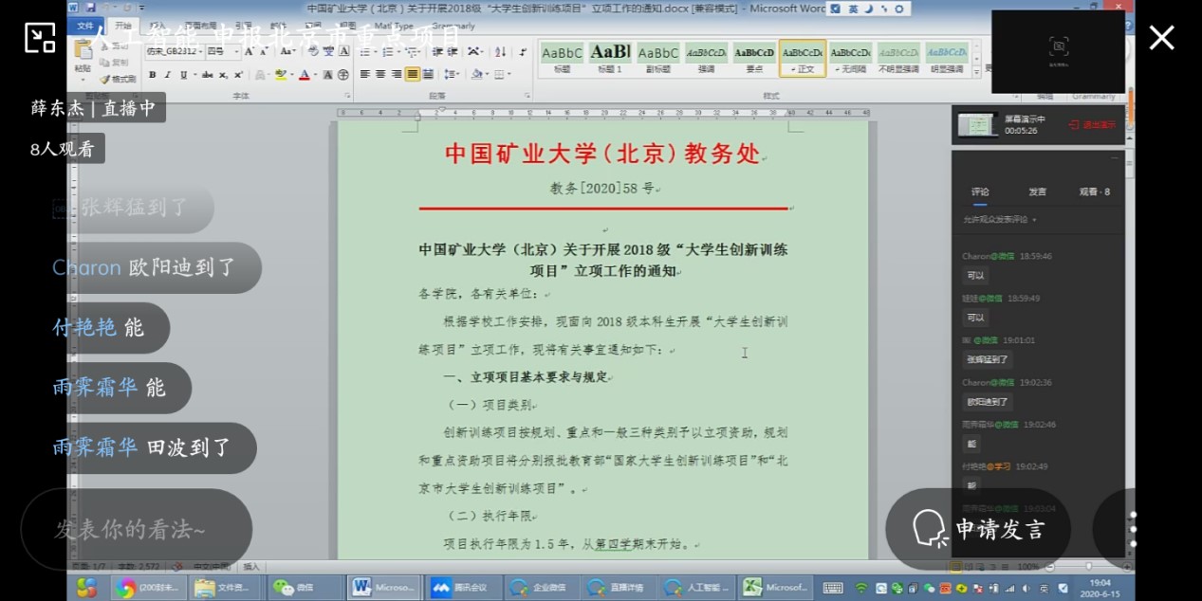Close the live stream with the X icon
1202x601 pixels.
(1162, 38)
